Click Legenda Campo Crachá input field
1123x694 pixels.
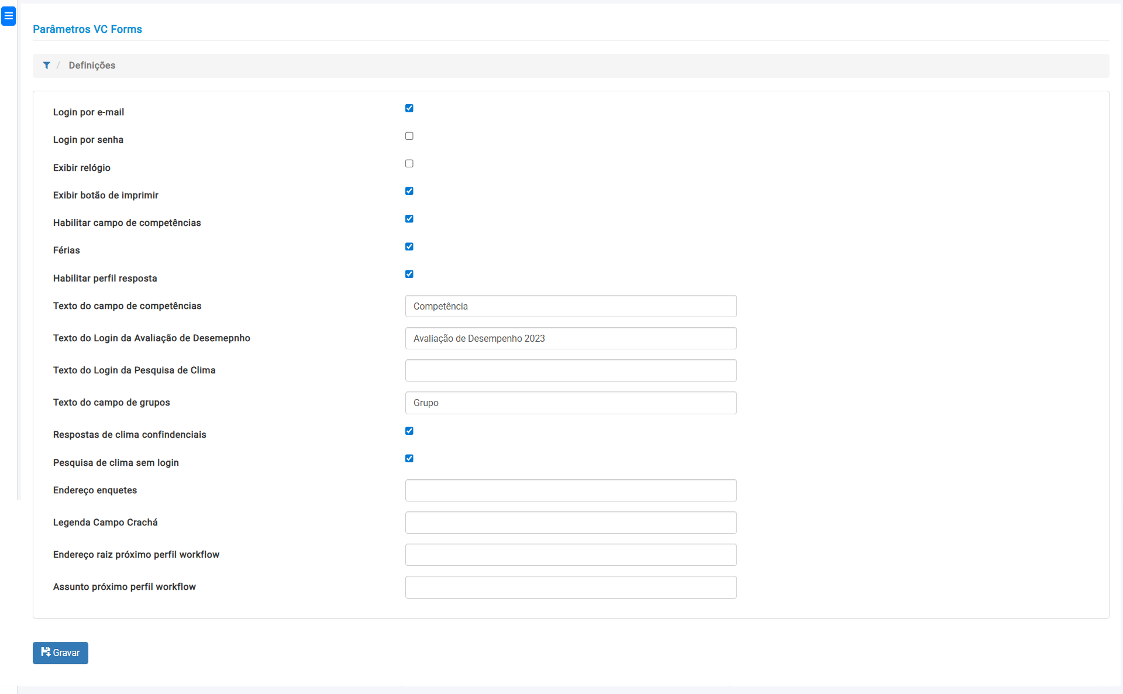[x=570, y=523]
